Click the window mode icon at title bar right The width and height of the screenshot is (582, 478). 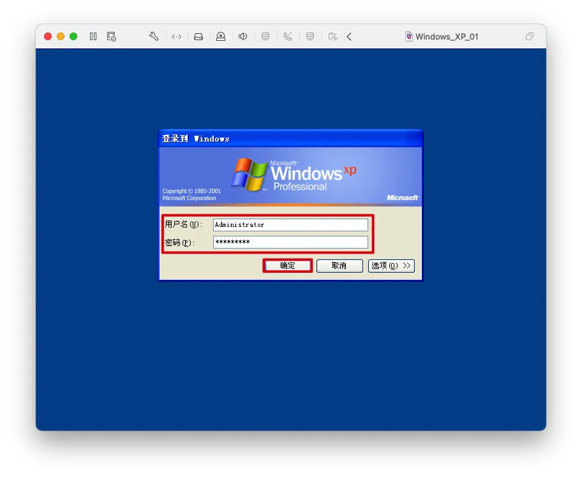pyautogui.click(x=530, y=36)
